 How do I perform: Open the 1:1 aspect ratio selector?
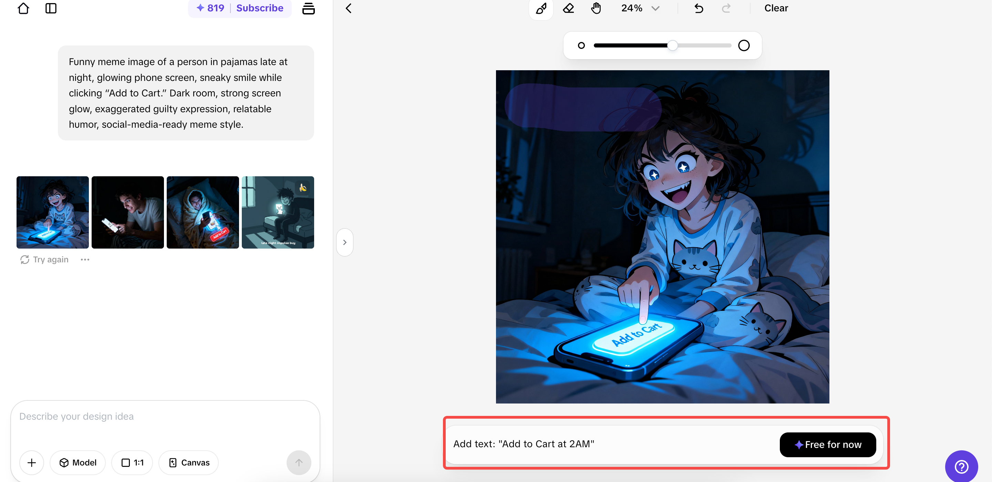point(132,462)
